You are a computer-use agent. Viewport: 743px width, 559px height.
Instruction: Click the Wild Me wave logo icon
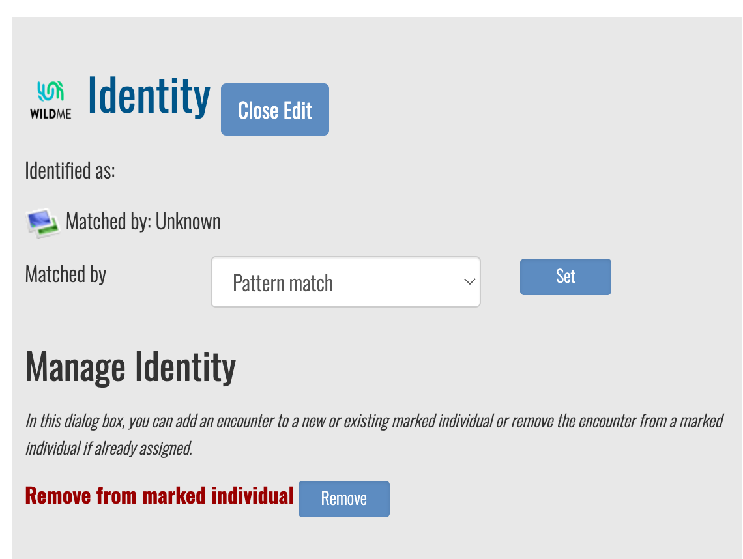tap(50, 92)
